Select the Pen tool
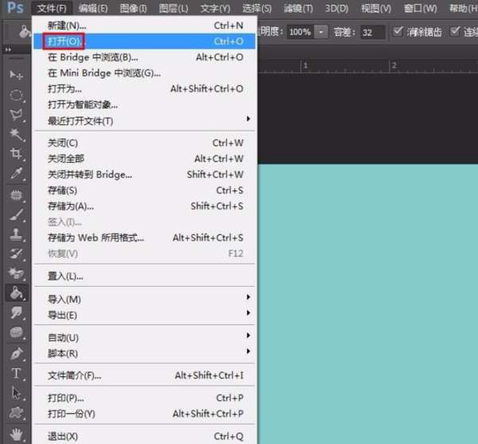 pyautogui.click(x=16, y=354)
